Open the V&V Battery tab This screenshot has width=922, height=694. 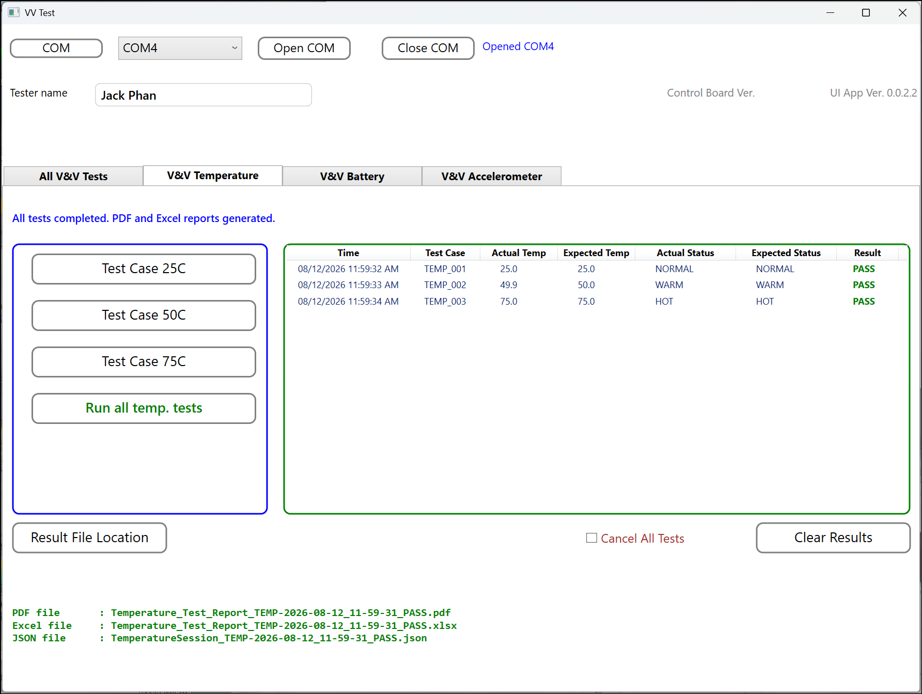coord(352,176)
